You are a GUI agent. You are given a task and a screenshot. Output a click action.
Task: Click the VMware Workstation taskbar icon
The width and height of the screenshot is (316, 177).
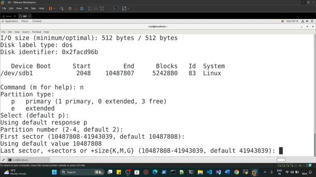pos(254,172)
